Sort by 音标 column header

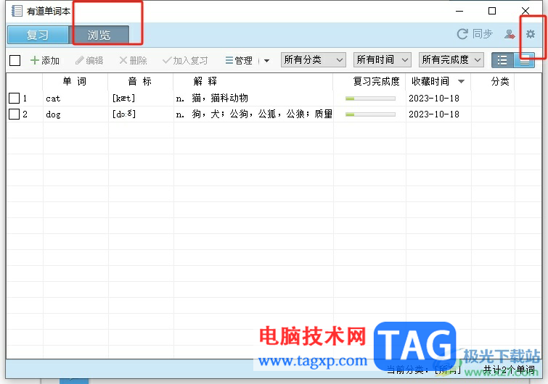140,81
